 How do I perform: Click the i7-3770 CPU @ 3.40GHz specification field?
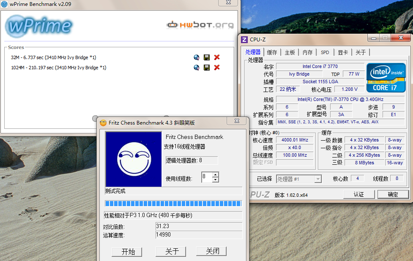pos(340,99)
